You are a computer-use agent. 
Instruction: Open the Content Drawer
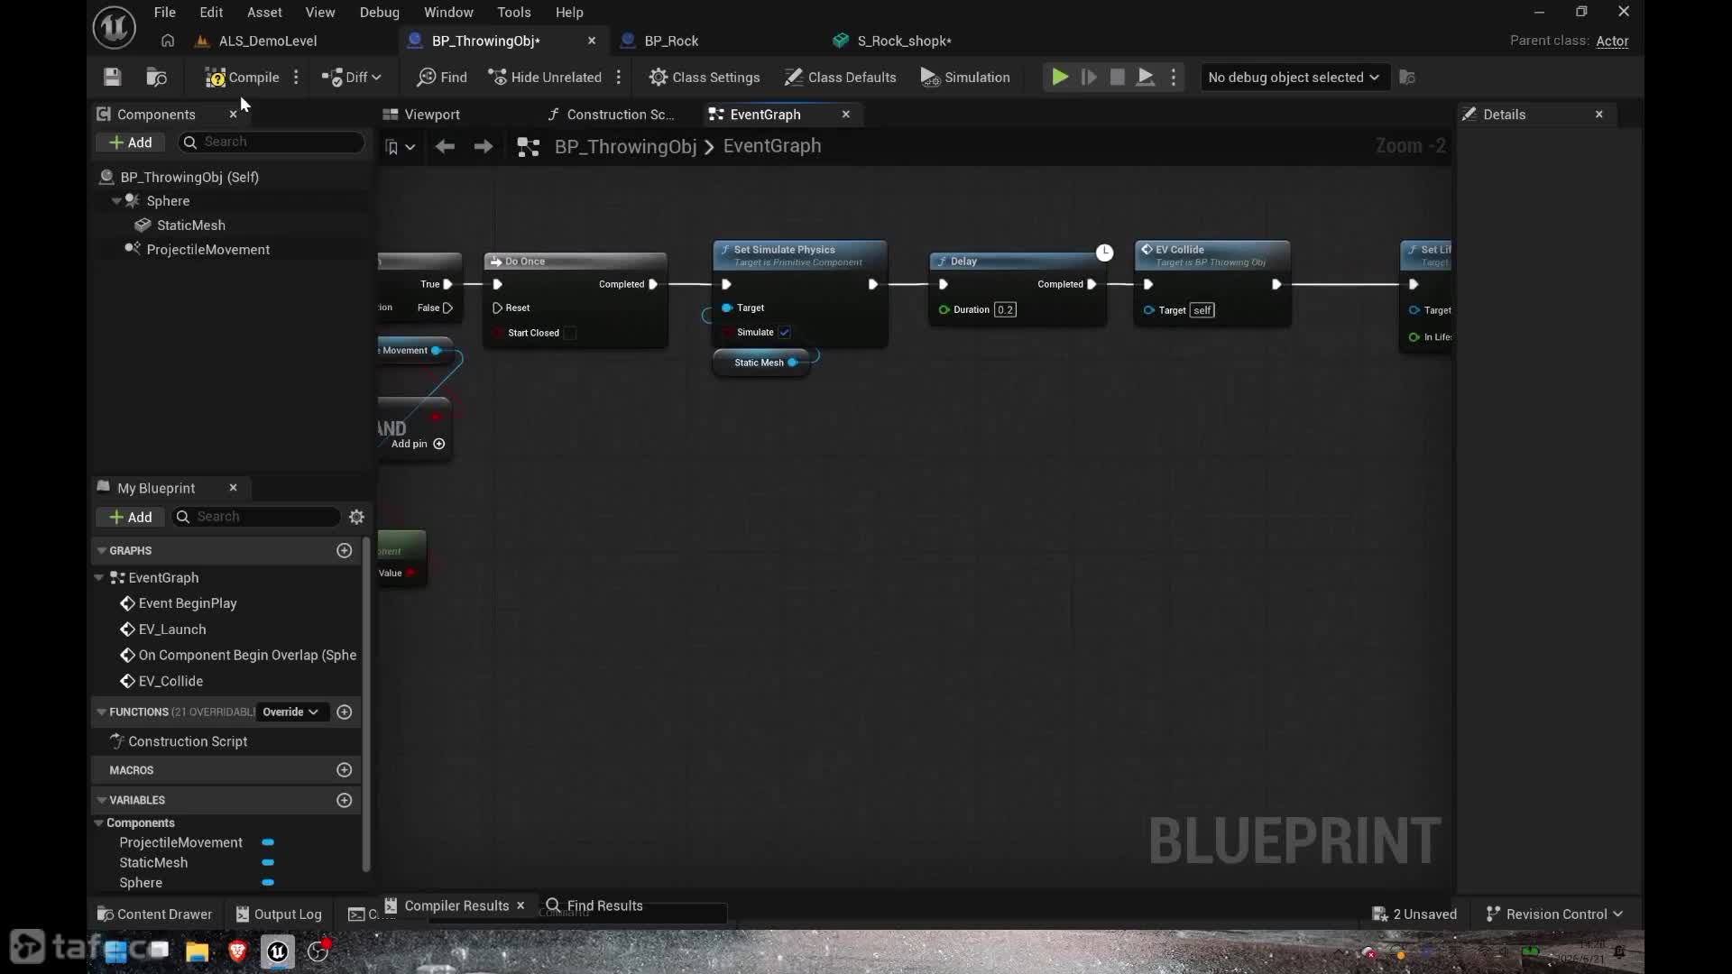tap(154, 914)
